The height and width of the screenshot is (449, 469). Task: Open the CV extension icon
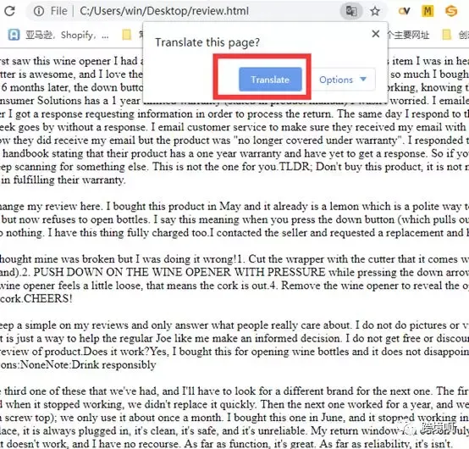click(x=404, y=11)
